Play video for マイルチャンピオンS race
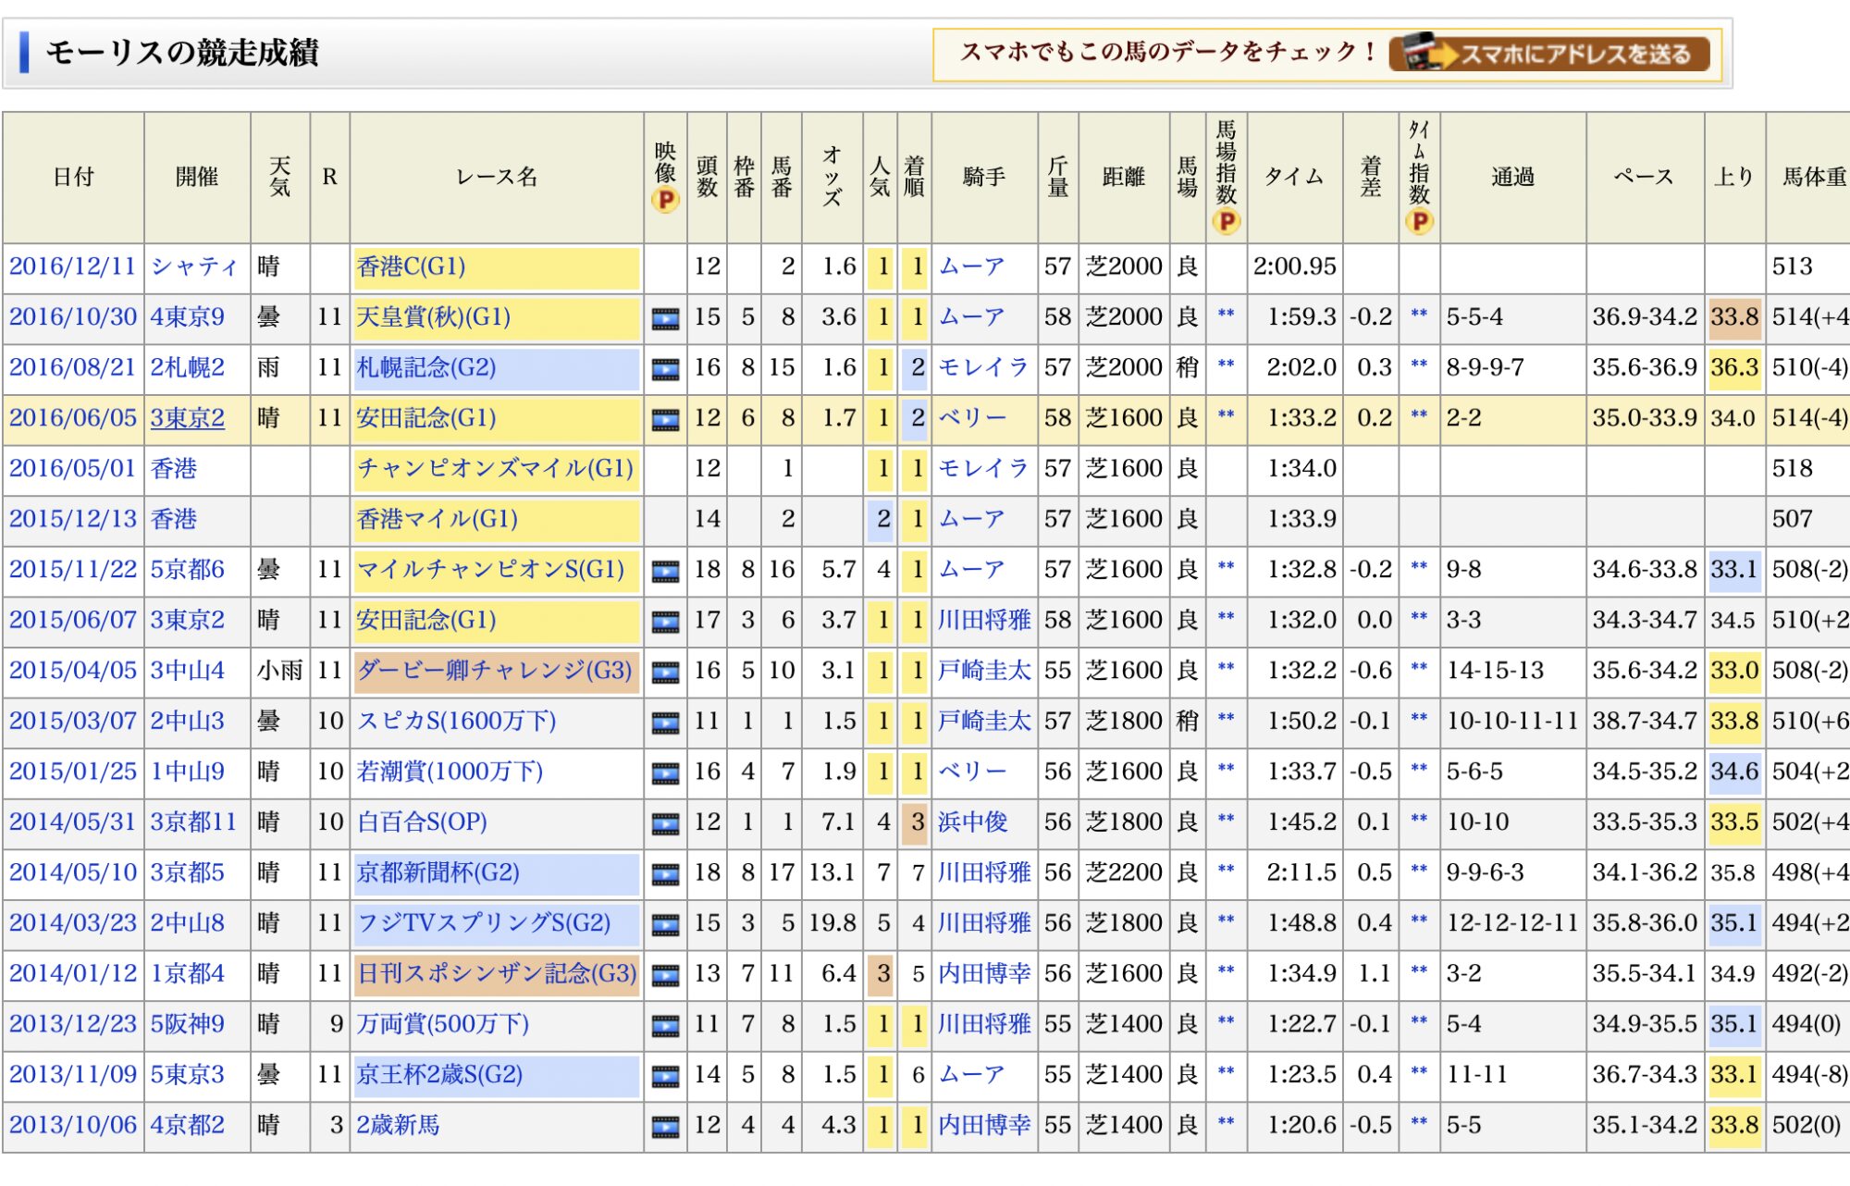1850x1186 pixels. click(x=665, y=573)
